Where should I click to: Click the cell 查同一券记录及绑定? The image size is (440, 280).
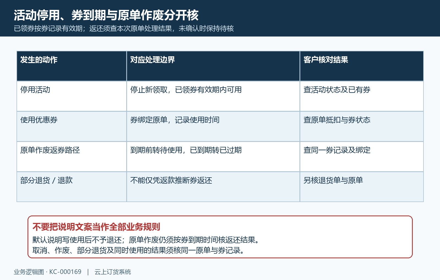click(x=362, y=156)
